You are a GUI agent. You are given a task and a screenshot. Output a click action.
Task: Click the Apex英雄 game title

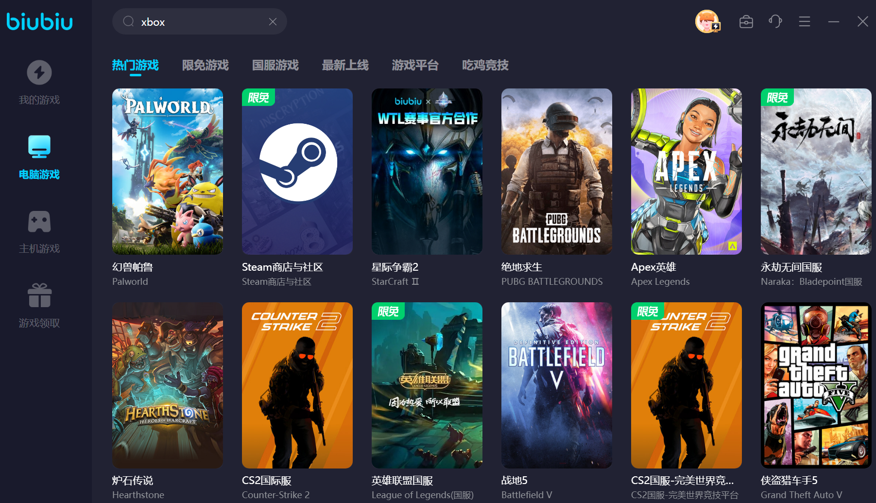(653, 267)
